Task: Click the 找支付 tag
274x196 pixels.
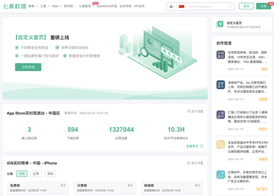Action: [263, 129]
